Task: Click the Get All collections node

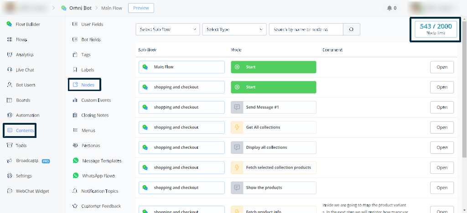Action: click(x=274, y=127)
